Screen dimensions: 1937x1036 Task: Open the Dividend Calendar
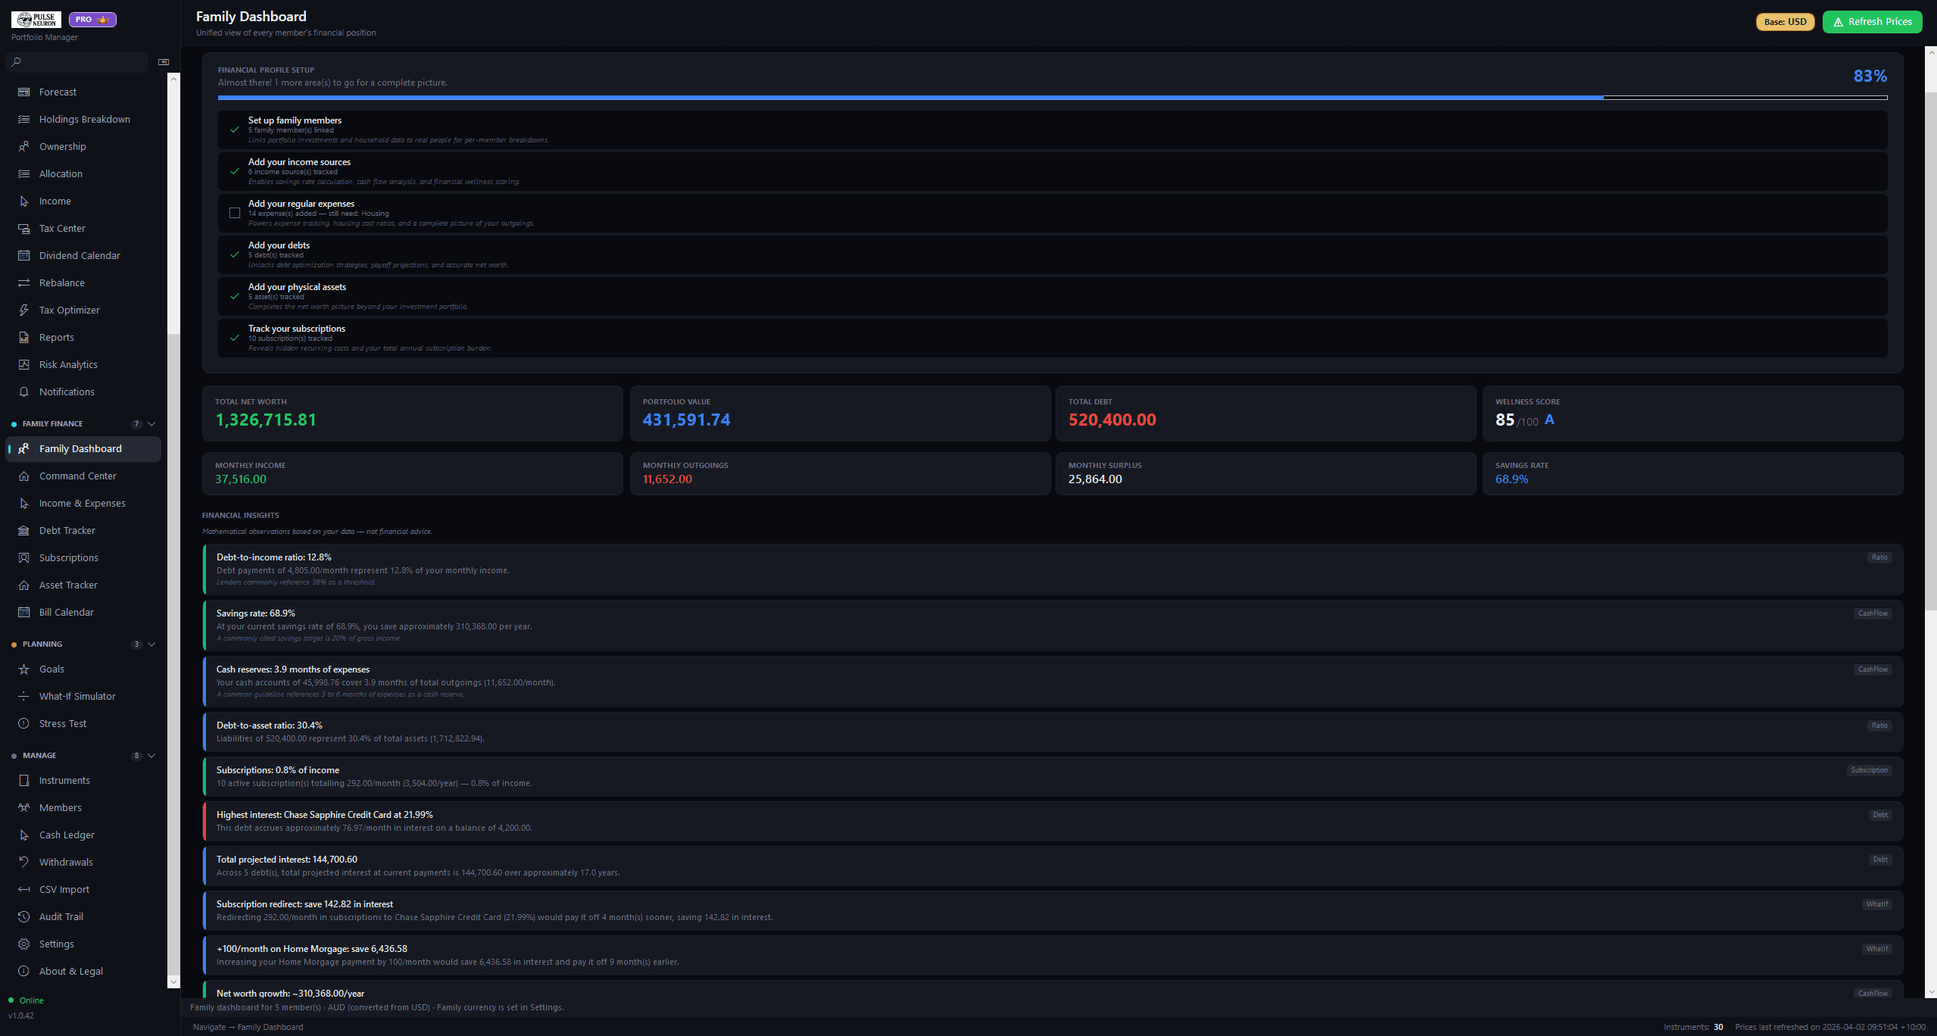pyautogui.click(x=80, y=255)
